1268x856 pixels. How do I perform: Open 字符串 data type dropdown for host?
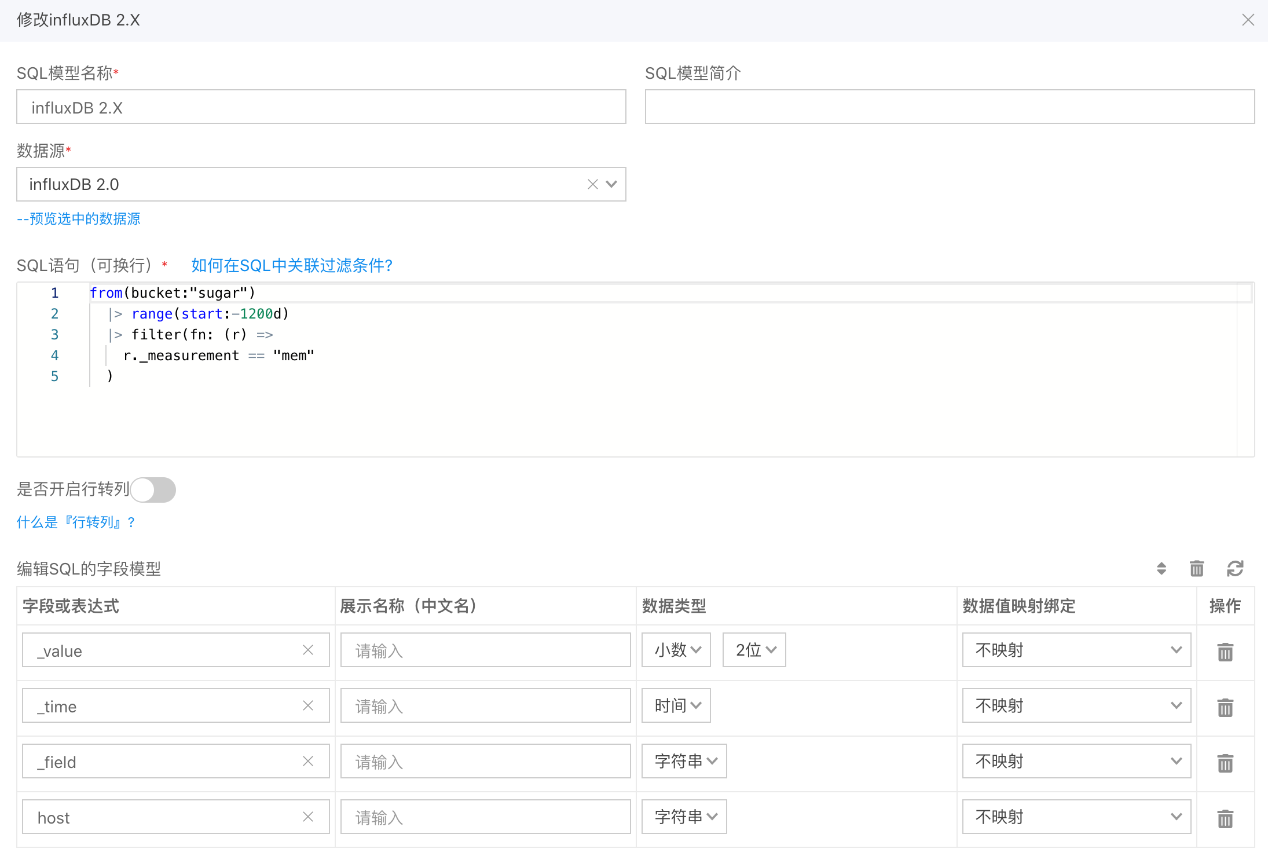(x=684, y=817)
